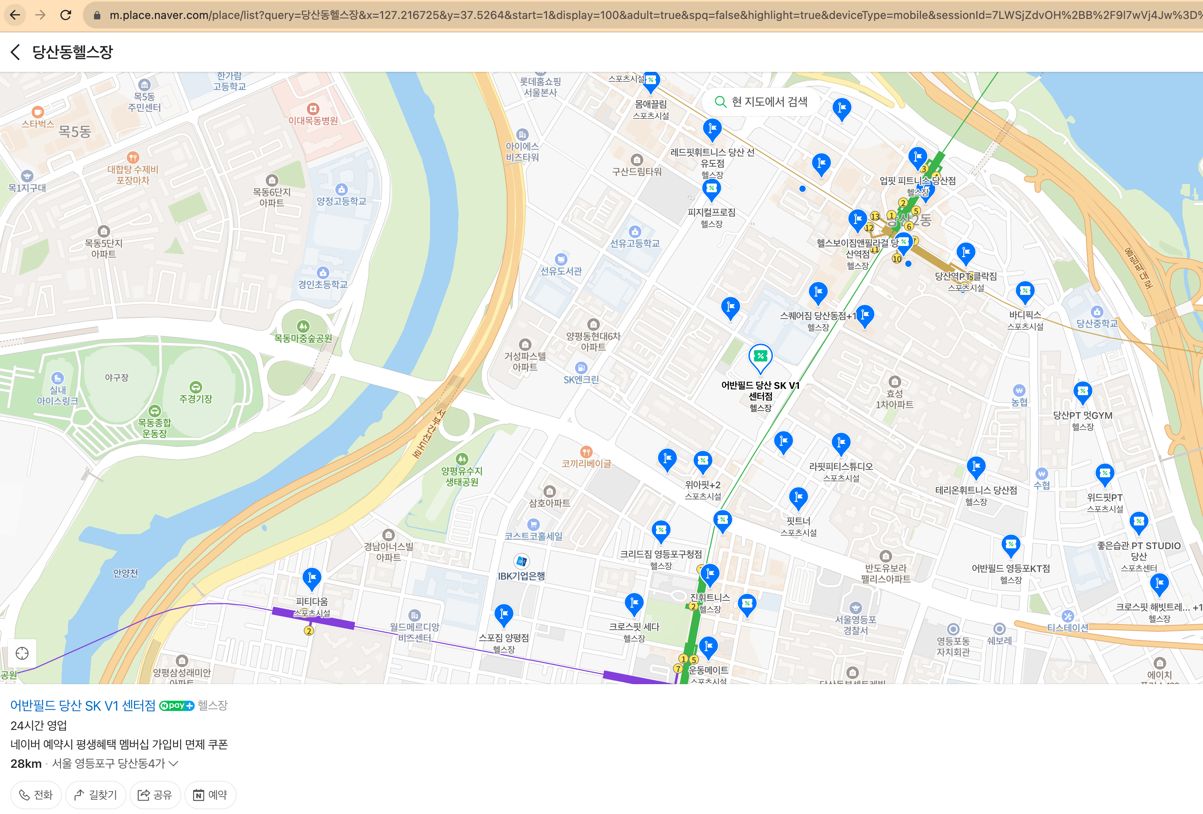Reload the page with the refresh icon

(66, 15)
